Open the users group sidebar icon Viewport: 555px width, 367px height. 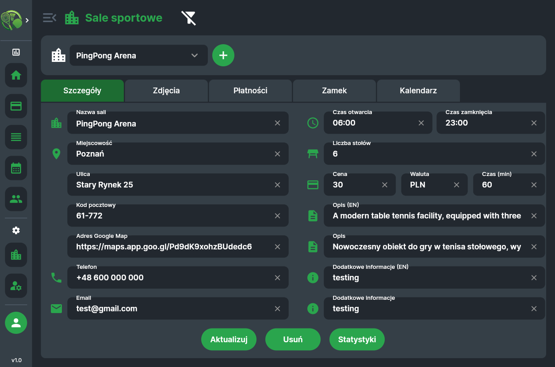click(x=16, y=199)
